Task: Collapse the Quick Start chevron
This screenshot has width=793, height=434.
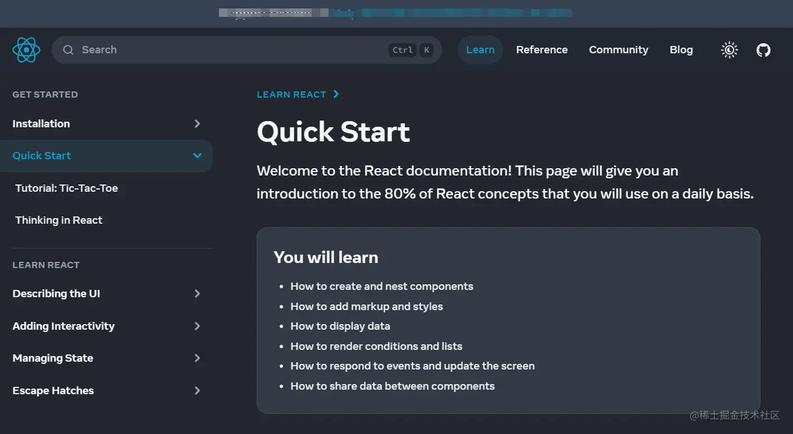Action: coord(197,155)
